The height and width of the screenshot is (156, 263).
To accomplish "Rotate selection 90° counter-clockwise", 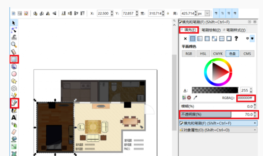I will pos(35,14).
